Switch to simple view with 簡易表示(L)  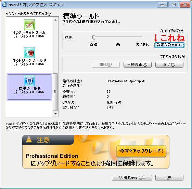132,177
